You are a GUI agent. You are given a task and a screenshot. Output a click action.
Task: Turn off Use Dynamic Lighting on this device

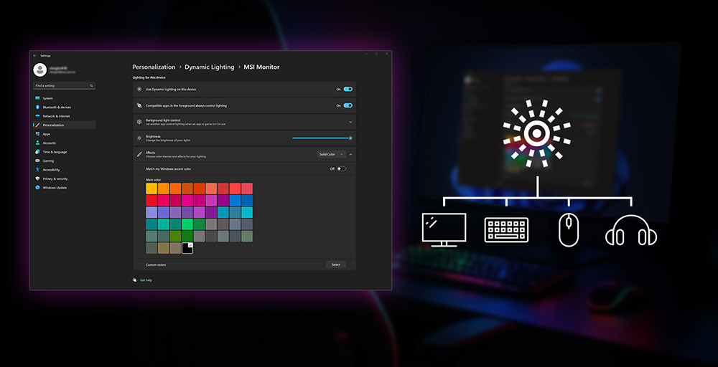coord(348,89)
